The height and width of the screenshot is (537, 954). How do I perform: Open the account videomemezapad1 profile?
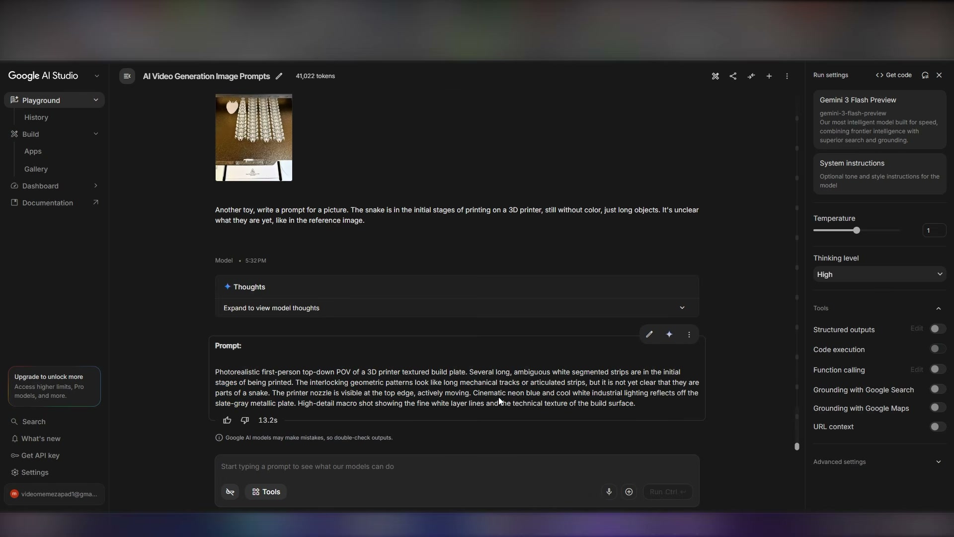(x=55, y=494)
